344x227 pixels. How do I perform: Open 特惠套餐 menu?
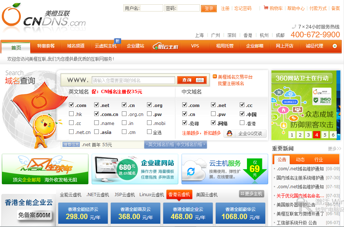pyautogui.click(x=46, y=46)
